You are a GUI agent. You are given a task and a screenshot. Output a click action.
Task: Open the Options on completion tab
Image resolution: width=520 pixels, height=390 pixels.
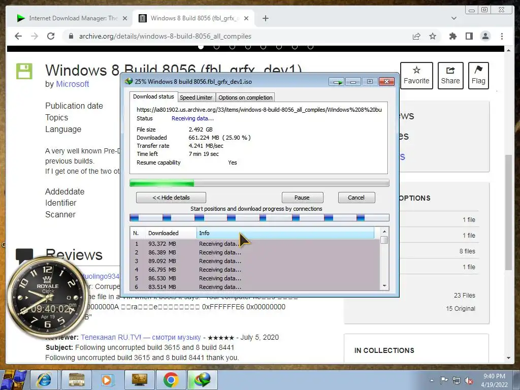pyautogui.click(x=245, y=97)
